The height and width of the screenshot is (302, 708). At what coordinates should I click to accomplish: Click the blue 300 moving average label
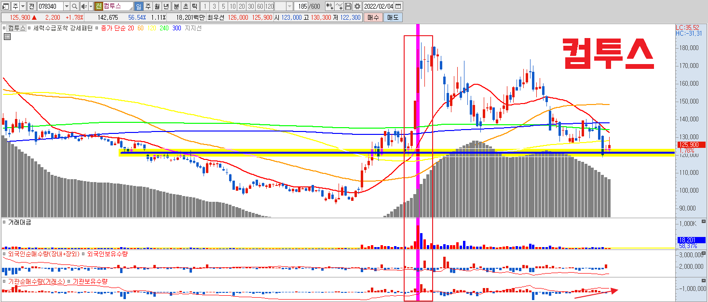[177, 28]
